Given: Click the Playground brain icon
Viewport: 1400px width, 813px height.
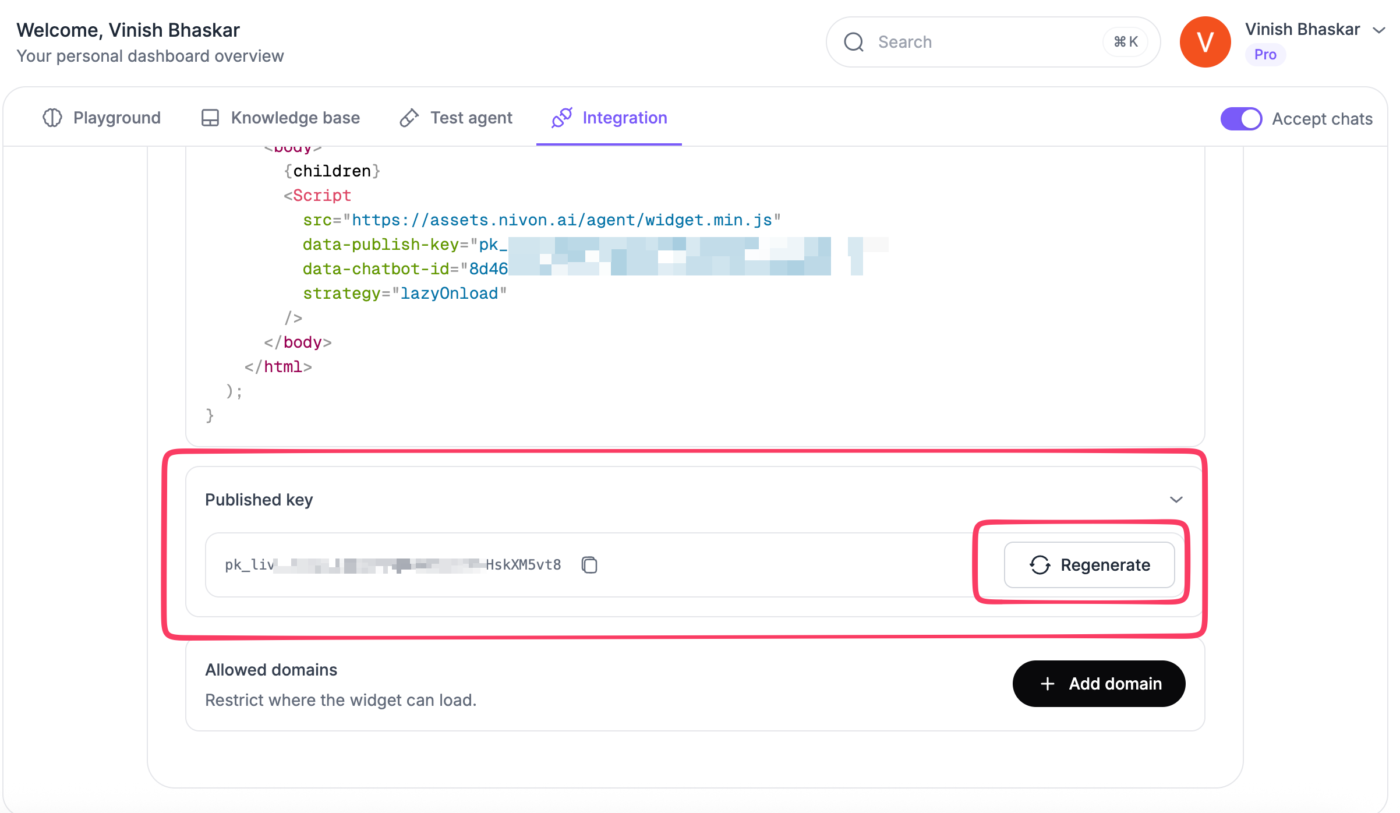Looking at the screenshot, I should tap(52, 118).
